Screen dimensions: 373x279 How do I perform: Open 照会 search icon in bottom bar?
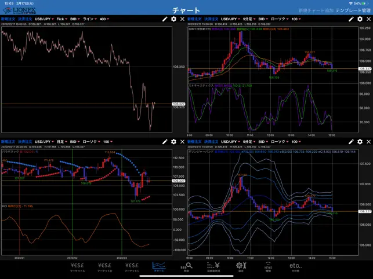[186, 267]
